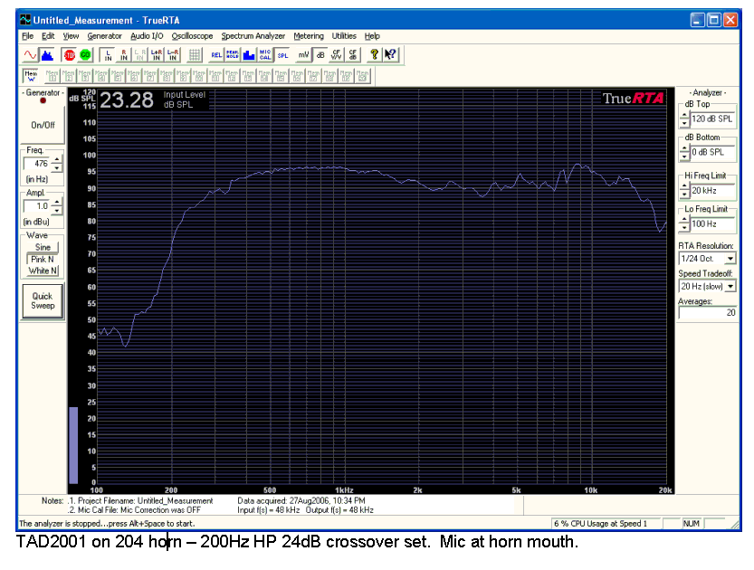Increase amplitude with up arrow
The width and height of the screenshot is (754, 570).
pyautogui.click(x=57, y=203)
